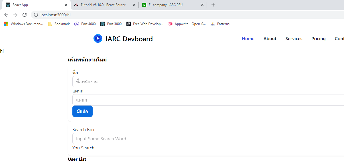
Task: Click the site info icon in address bar
Action: 36,15
